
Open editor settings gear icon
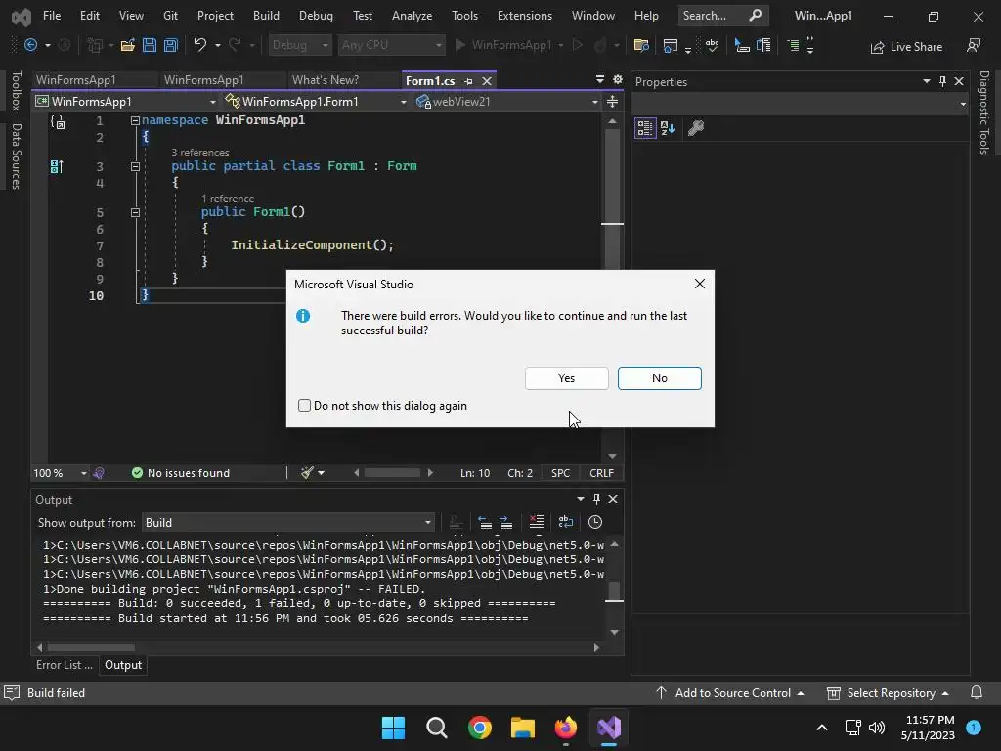click(x=618, y=80)
